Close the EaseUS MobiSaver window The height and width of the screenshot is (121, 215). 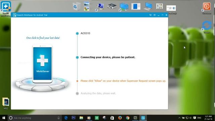167,15
